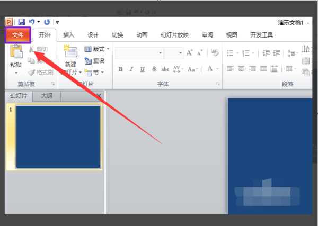
Task: Click the 粘贴 paste clipboard icon
Action: click(16, 51)
